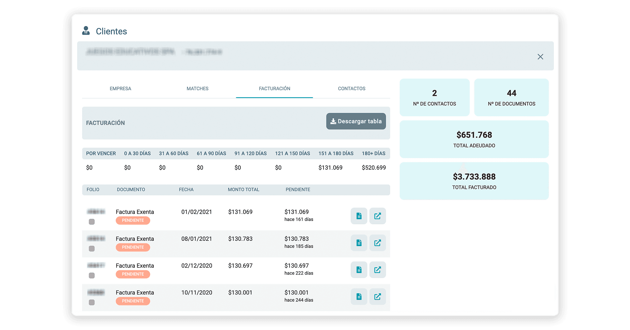Click PENDIENTE badge on 01/02/2021 invoice
This screenshot has height=330, width=630.
click(133, 221)
